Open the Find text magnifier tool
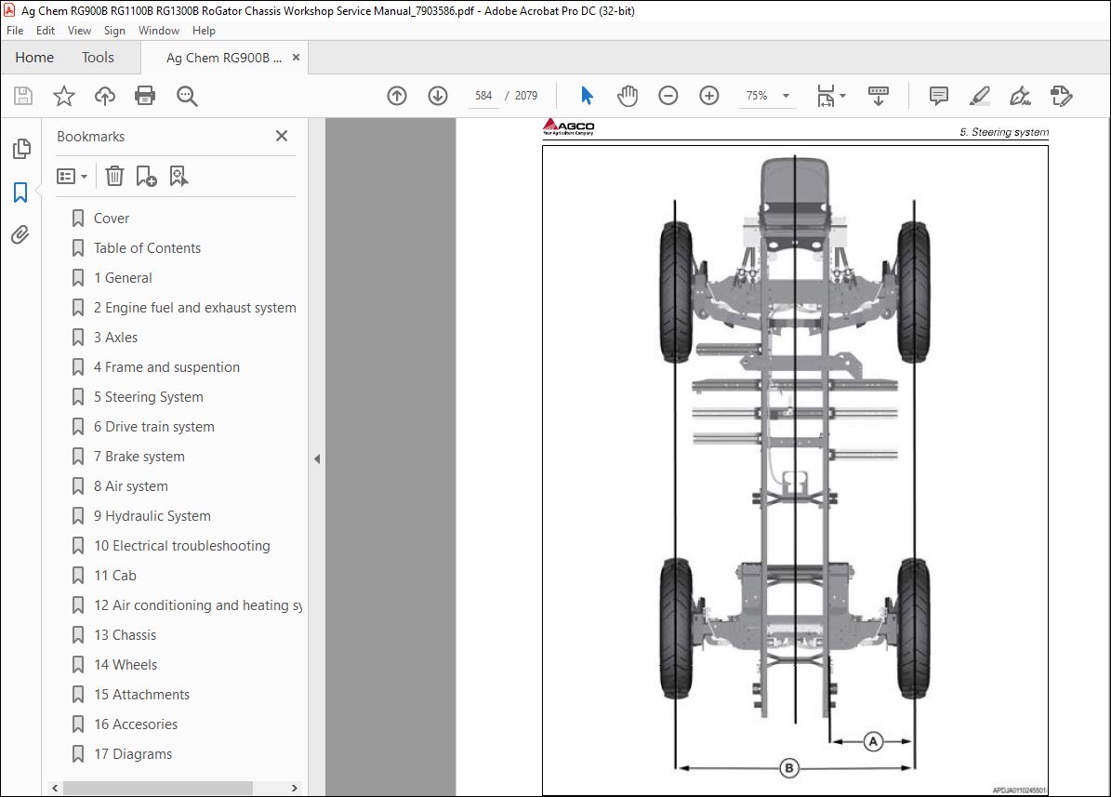Screen dimensions: 1111x797 [x=187, y=96]
